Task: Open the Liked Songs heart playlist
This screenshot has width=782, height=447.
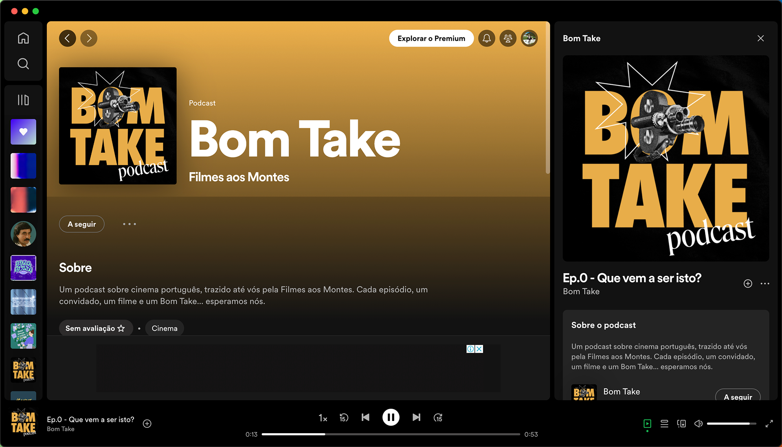Action: (x=23, y=132)
